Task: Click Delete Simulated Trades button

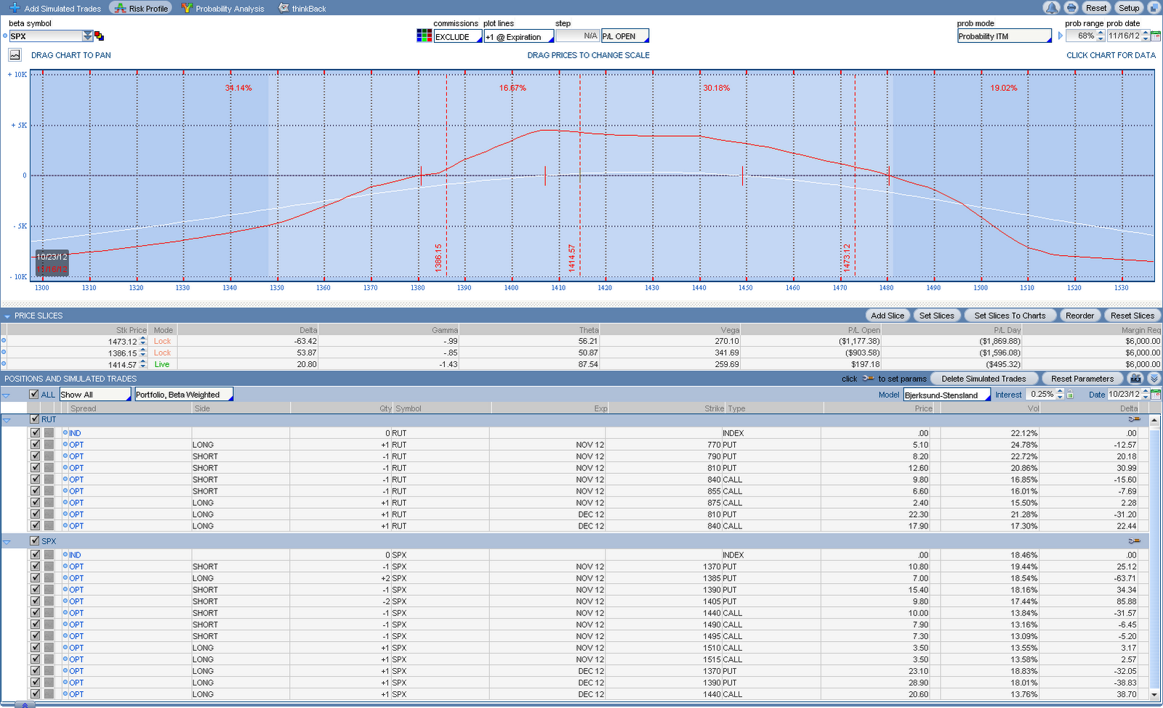Action: (x=983, y=379)
